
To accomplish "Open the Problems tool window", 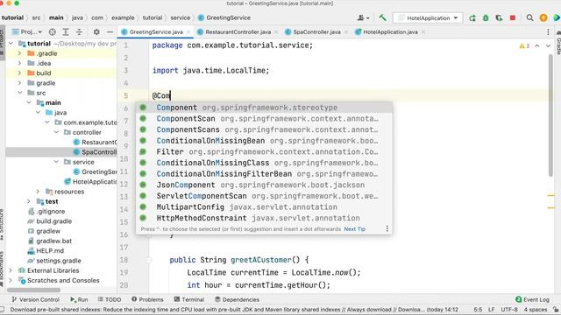I will (x=147, y=299).
